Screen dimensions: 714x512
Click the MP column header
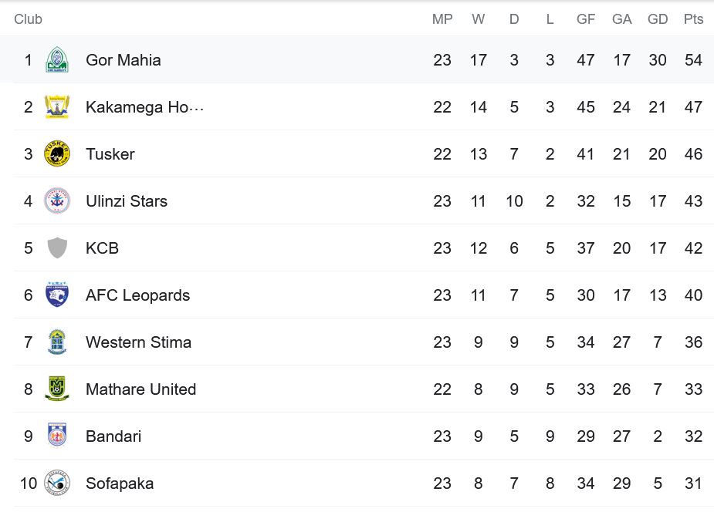[x=442, y=19]
